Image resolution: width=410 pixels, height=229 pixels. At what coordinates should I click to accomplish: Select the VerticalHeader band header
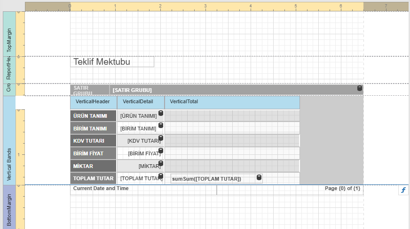click(94, 102)
